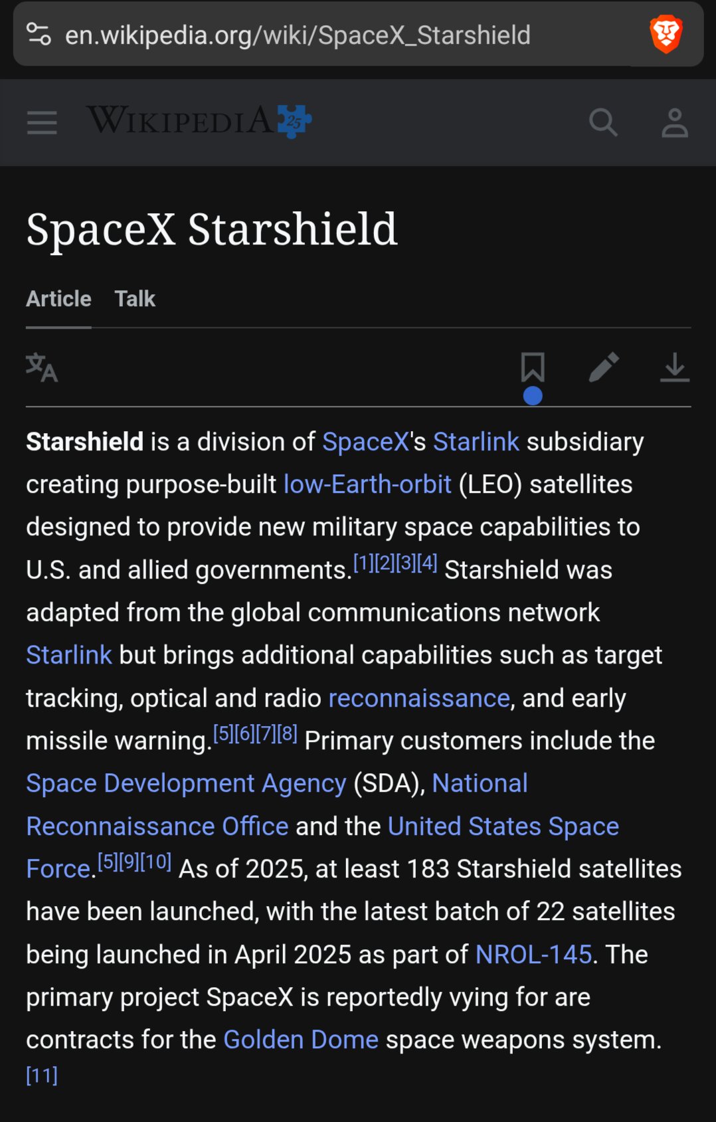Follow the low-Earth-orbit link
This screenshot has width=716, height=1122.
pos(367,484)
